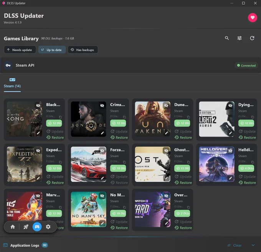The image size is (261, 252).
Task: Click the Steam API key icon
Action: (8, 65)
